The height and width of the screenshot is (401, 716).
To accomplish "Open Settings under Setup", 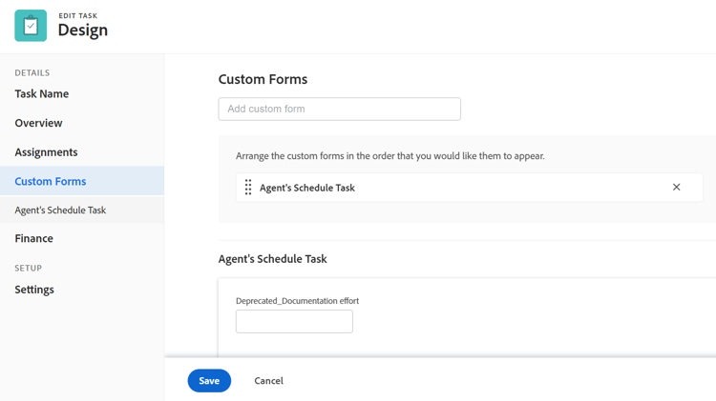I will click(34, 290).
